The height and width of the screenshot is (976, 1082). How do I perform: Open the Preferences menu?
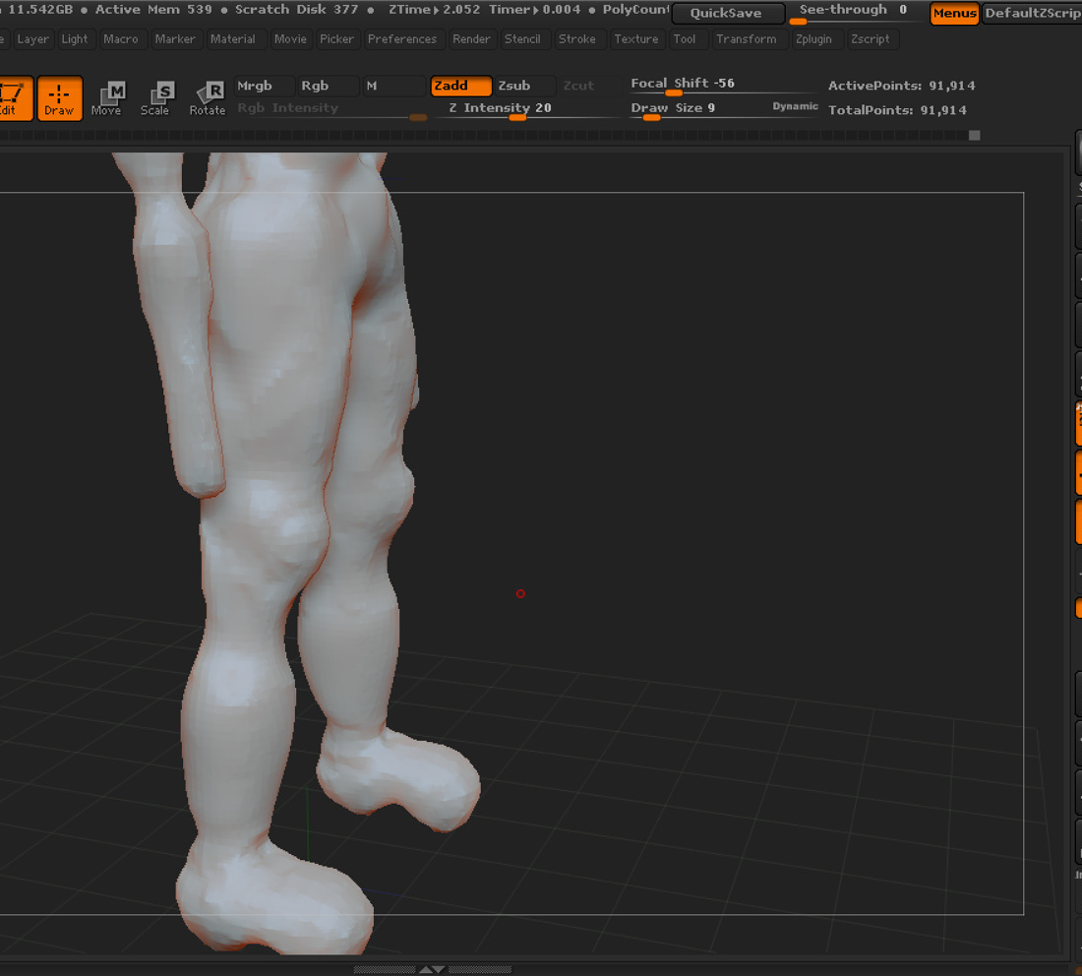pyautogui.click(x=402, y=39)
